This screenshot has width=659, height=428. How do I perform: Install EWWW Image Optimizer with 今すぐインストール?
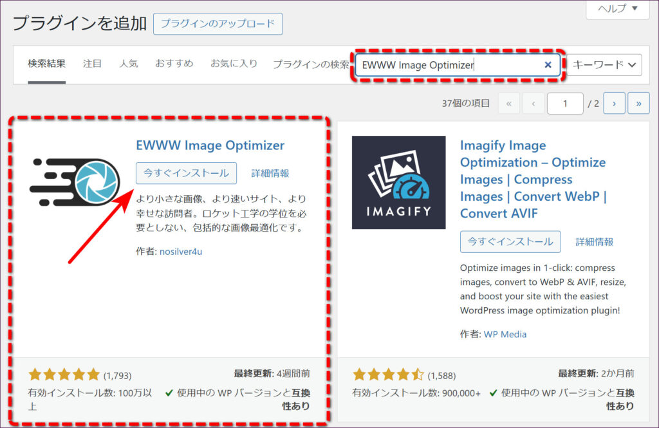coord(186,173)
